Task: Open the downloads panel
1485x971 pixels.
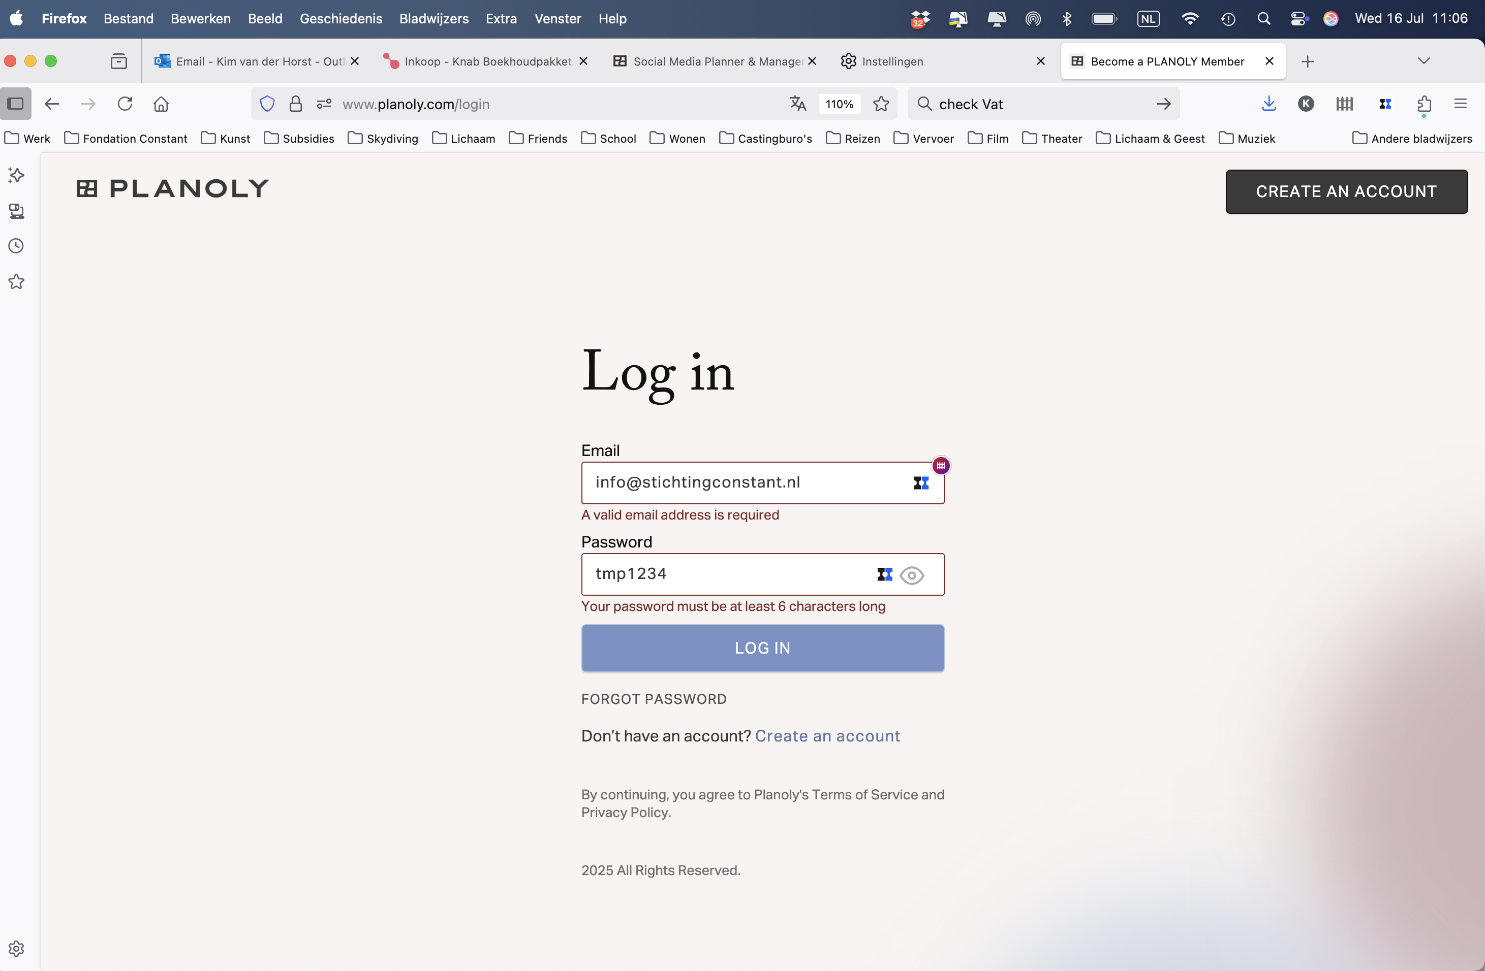Action: (1269, 104)
